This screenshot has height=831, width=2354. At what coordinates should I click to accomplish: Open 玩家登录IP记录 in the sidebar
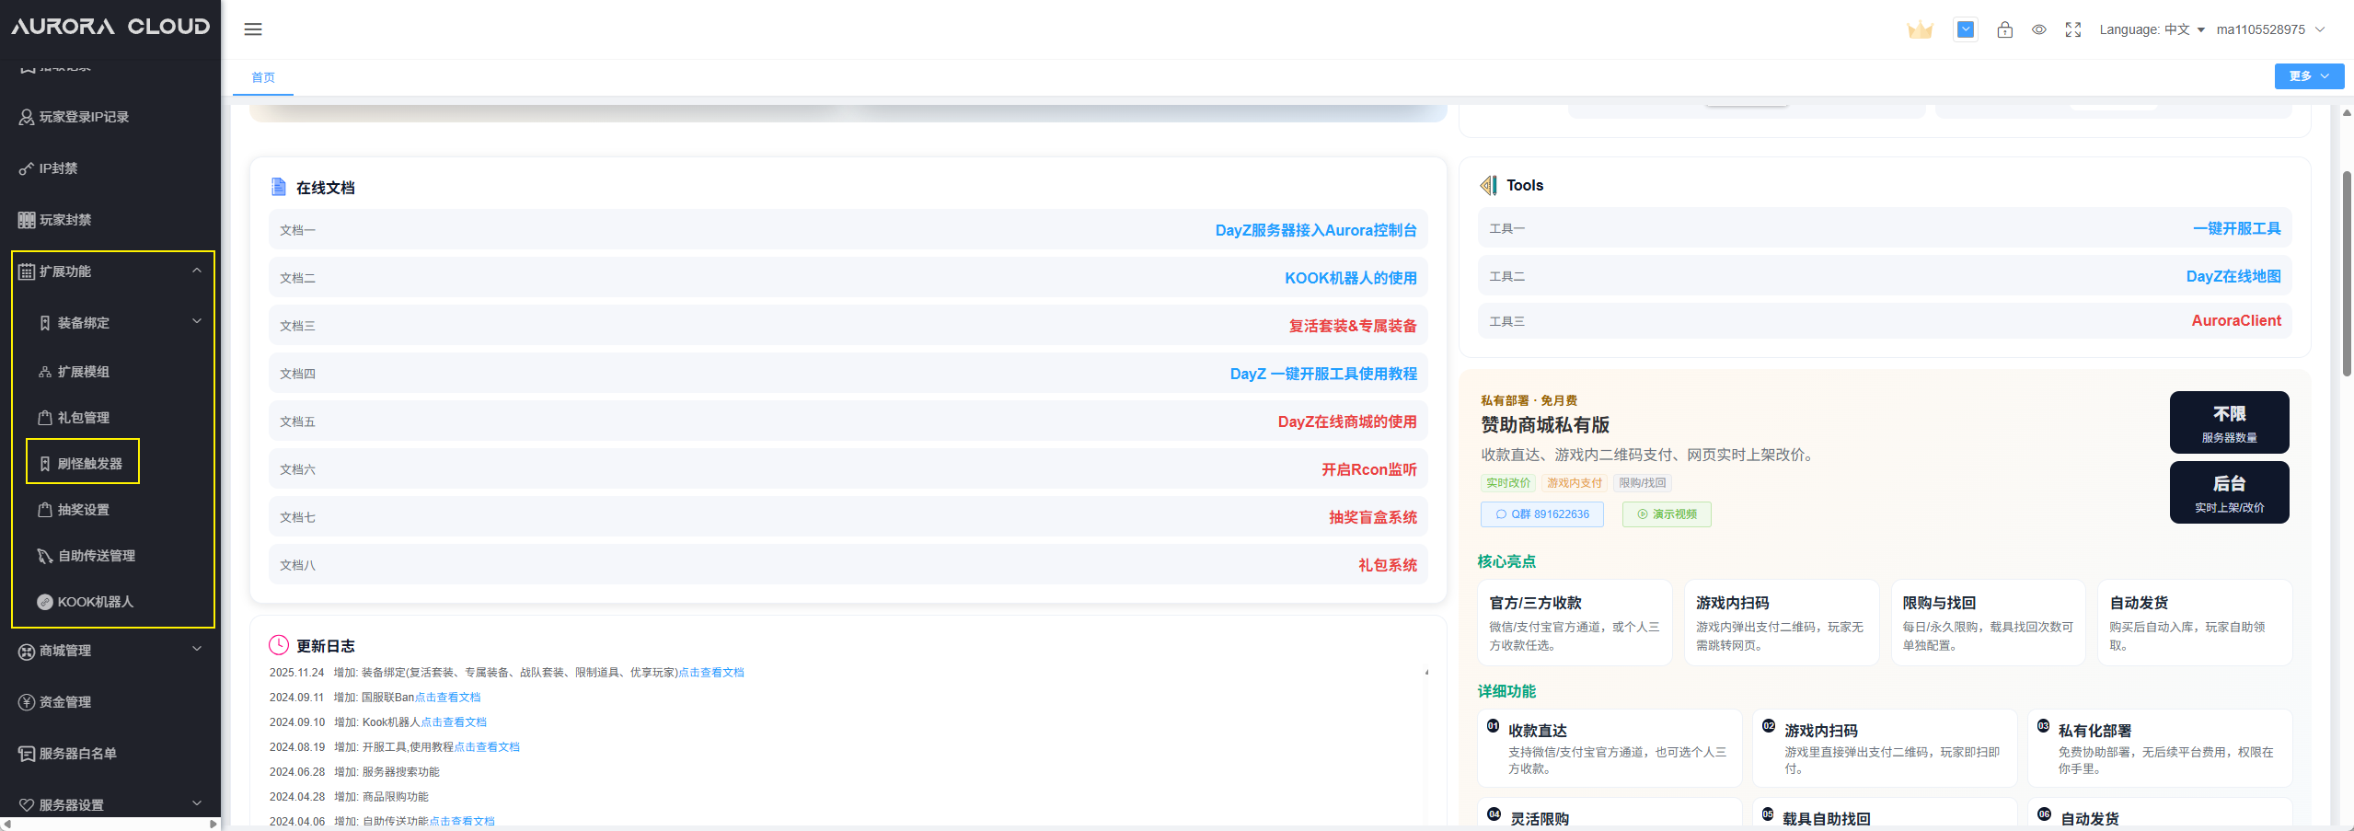[x=84, y=117]
